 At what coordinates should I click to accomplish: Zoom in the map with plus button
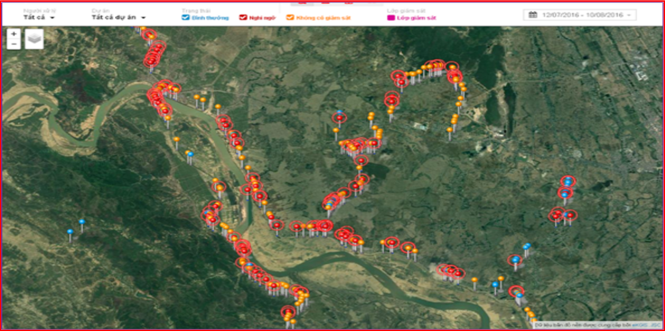tap(13, 34)
